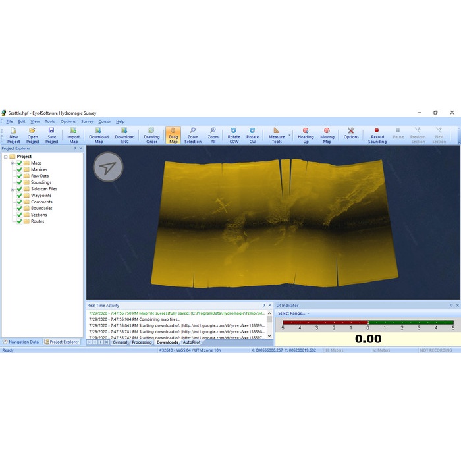Image resolution: width=461 pixels, height=461 pixels.
Task: Open the Tools menu
Action: pos(49,121)
